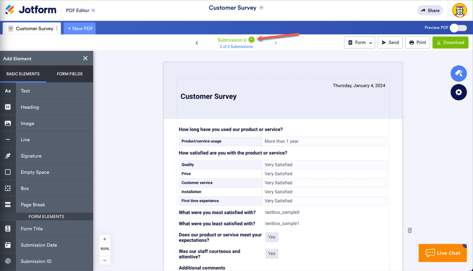The image size is (473, 271).
Task: Insert a Page Break element
Action: click(33, 205)
